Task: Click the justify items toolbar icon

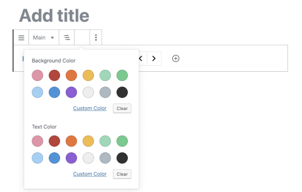Action: click(67, 38)
